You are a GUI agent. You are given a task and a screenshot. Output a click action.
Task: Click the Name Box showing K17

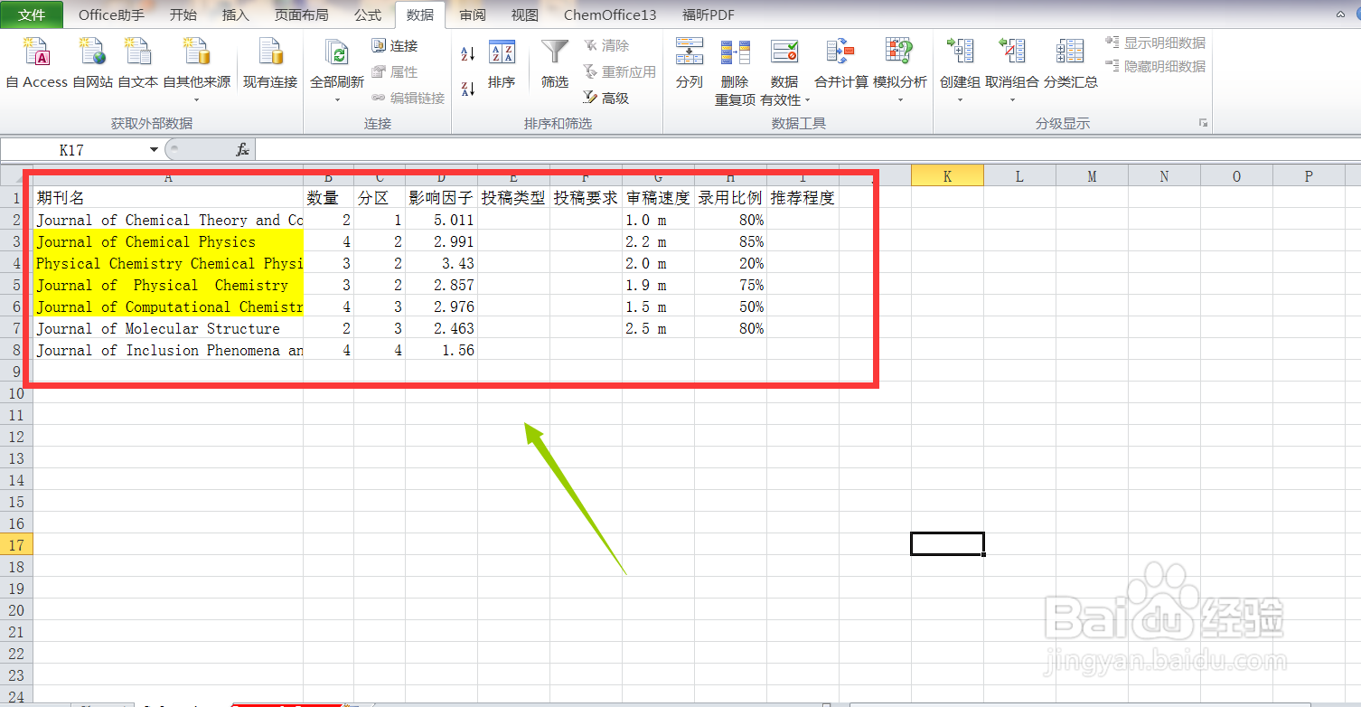(x=72, y=150)
